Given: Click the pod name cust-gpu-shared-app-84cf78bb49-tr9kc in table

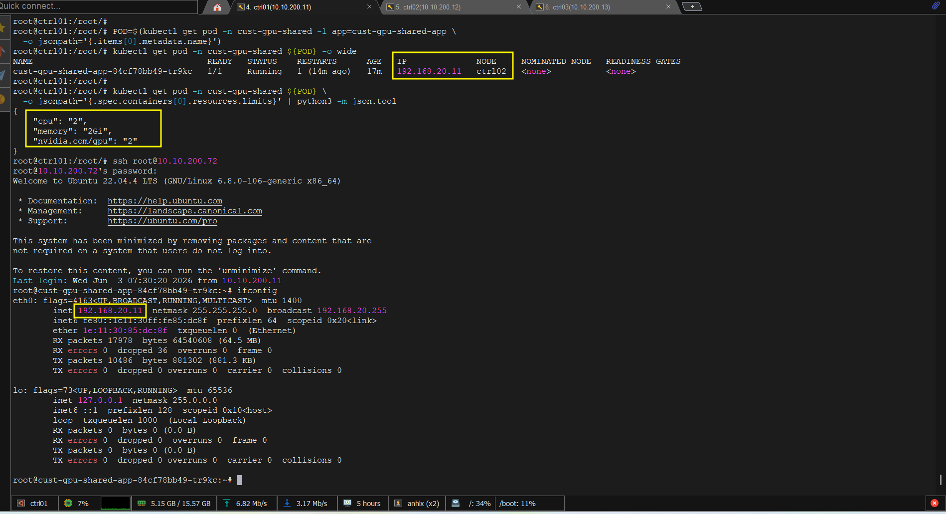Looking at the screenshot, I should click(103, 71).
